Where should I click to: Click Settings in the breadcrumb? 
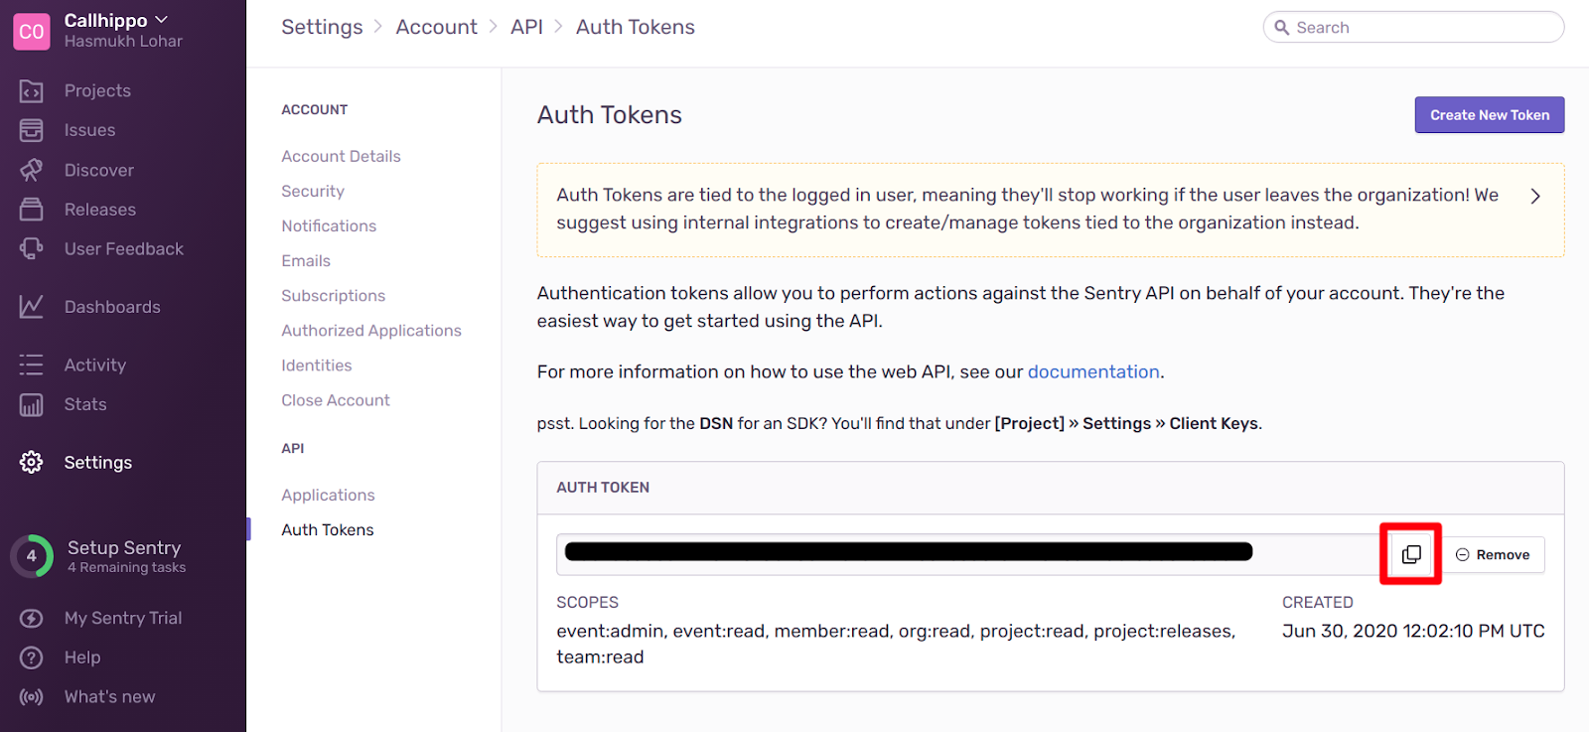(x=322, y=28)
